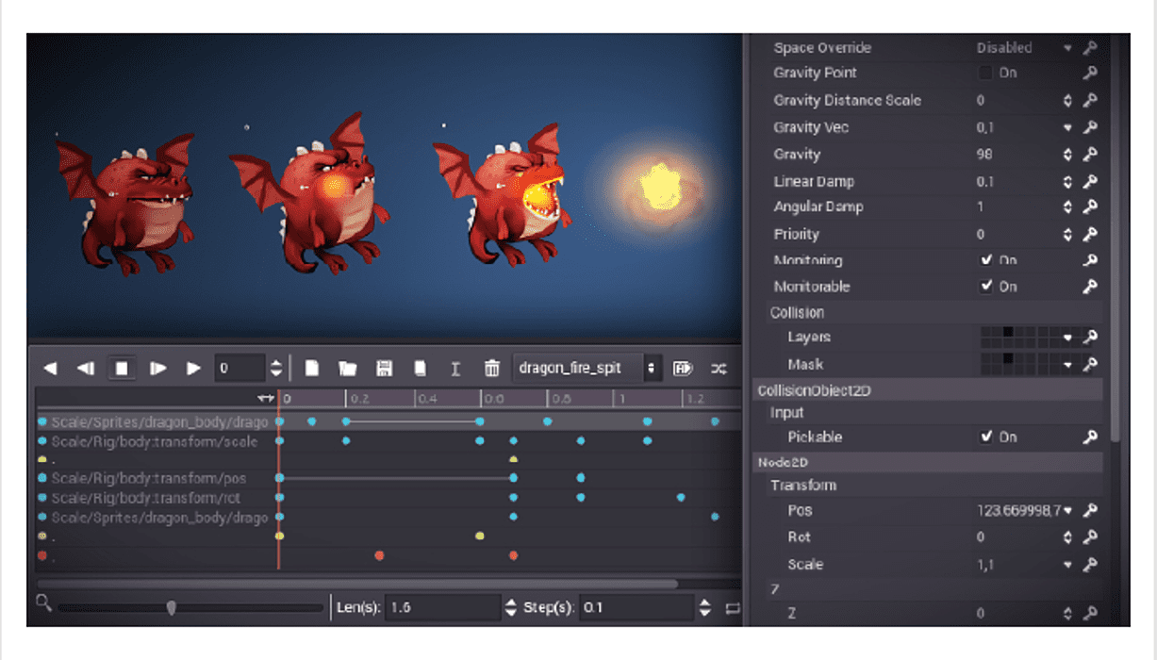Open the dragon_fire_spit animation selector

coord(650,368)
